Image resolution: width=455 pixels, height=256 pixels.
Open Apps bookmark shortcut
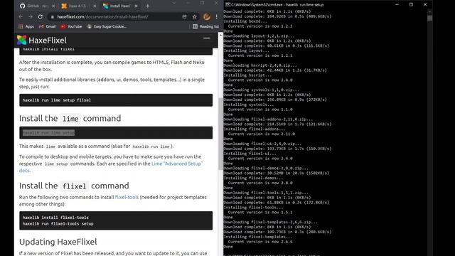(x=26, y=26)
